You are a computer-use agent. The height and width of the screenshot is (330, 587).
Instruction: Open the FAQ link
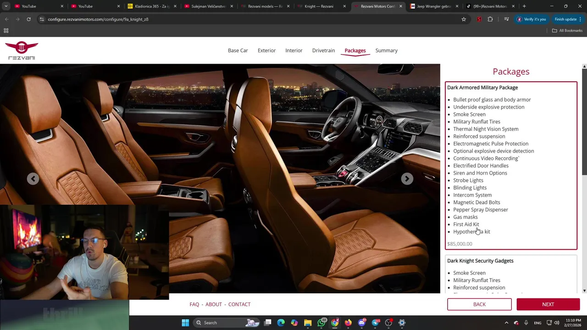point(194,304)
